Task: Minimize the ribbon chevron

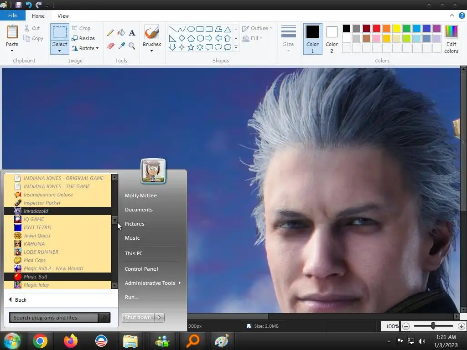Action: (x=452, y=15)
